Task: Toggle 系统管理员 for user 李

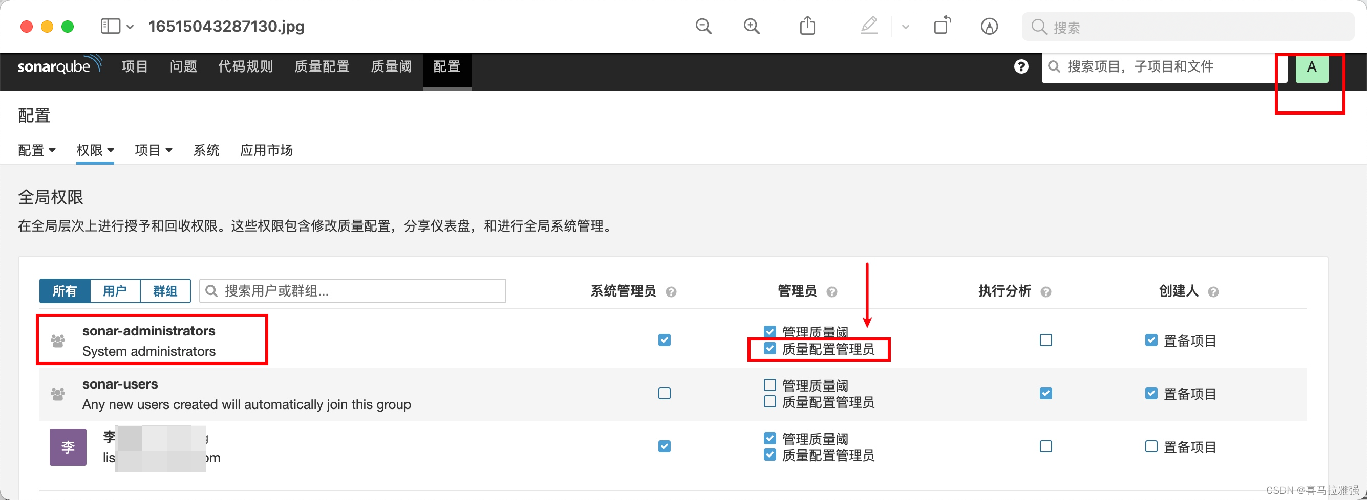Action: (665, 446)
